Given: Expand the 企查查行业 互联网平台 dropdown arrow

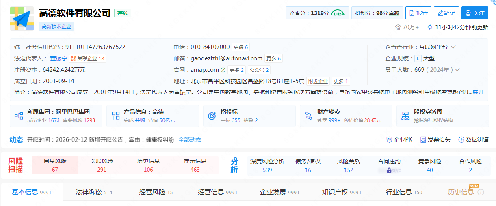Looking at the screenshot, I should 453,47.
